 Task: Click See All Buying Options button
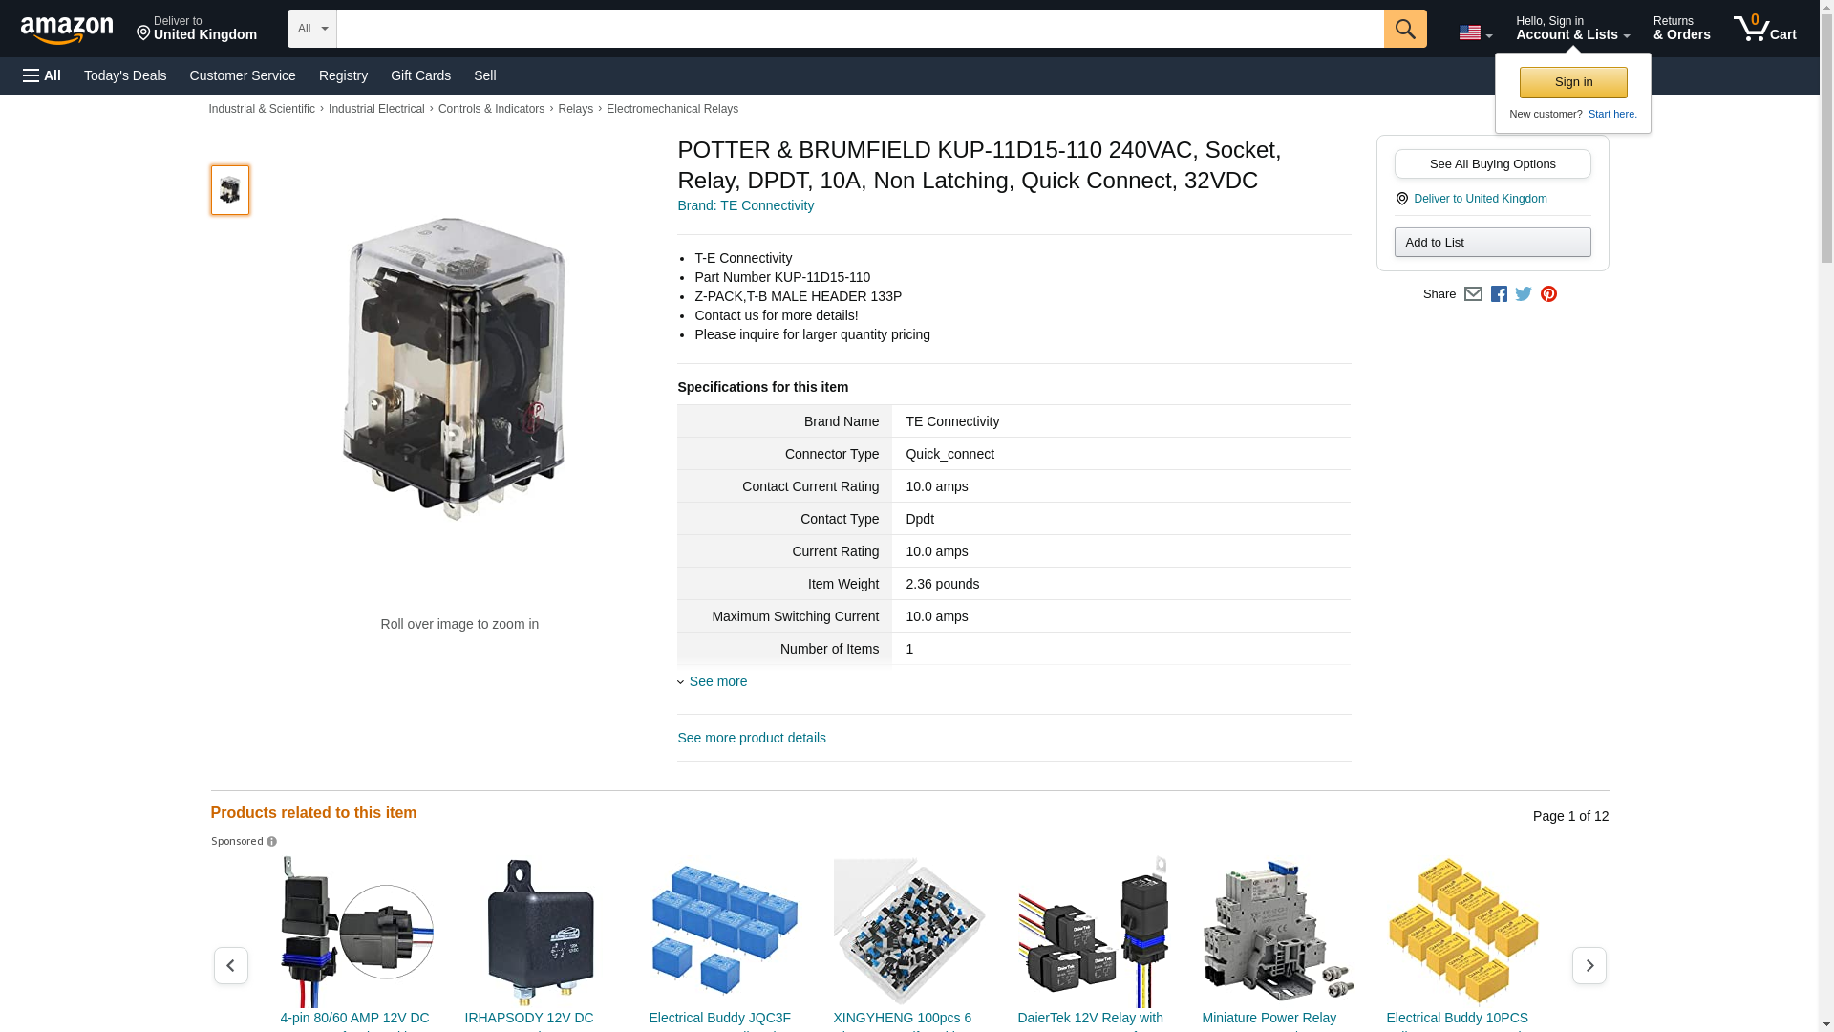pyautogui.click(x=1492, y=163)
